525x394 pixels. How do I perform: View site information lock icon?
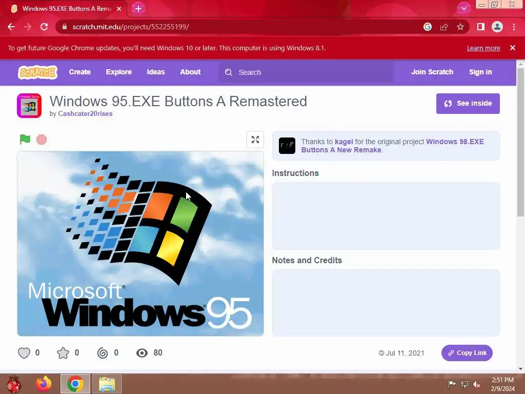pyautogui.click(x=65, y=27)
